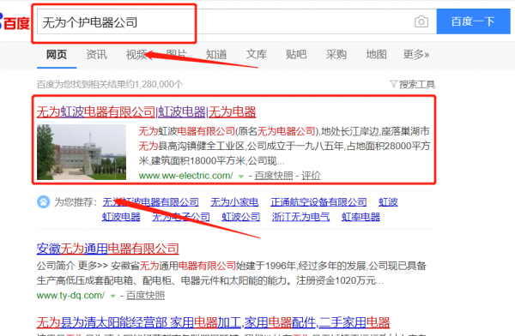515x336 pixels.
Task: Click the factory building thumbnail
Action: coord(82,152)
